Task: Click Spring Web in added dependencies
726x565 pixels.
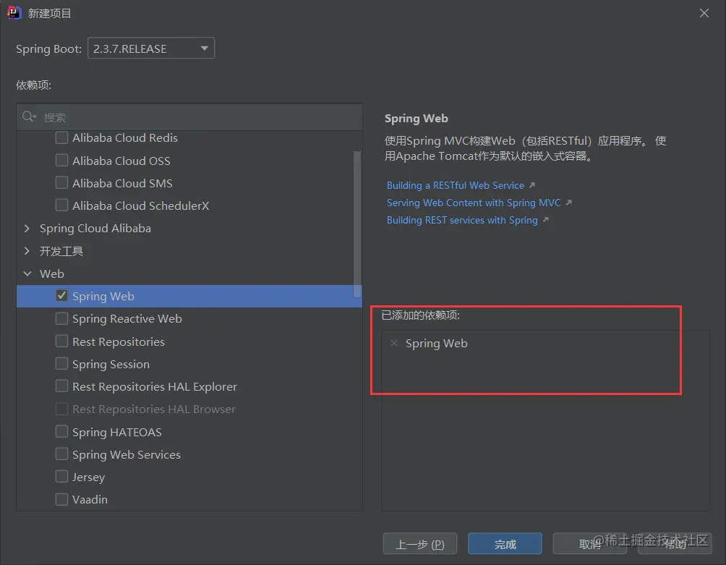Action: coord(436,343)
